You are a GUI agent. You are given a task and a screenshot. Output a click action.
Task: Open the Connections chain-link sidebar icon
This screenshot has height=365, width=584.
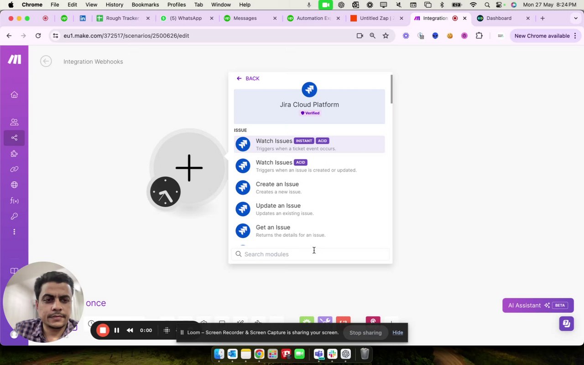click(14, 169)
